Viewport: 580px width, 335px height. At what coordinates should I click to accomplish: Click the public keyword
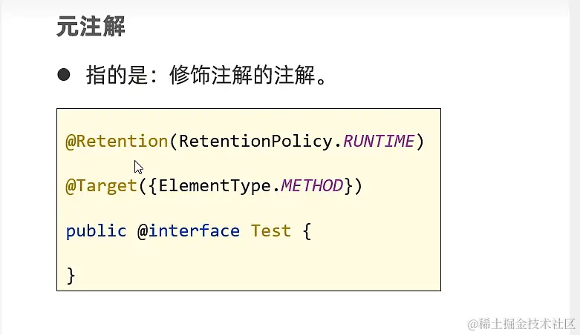click(97, 231)
